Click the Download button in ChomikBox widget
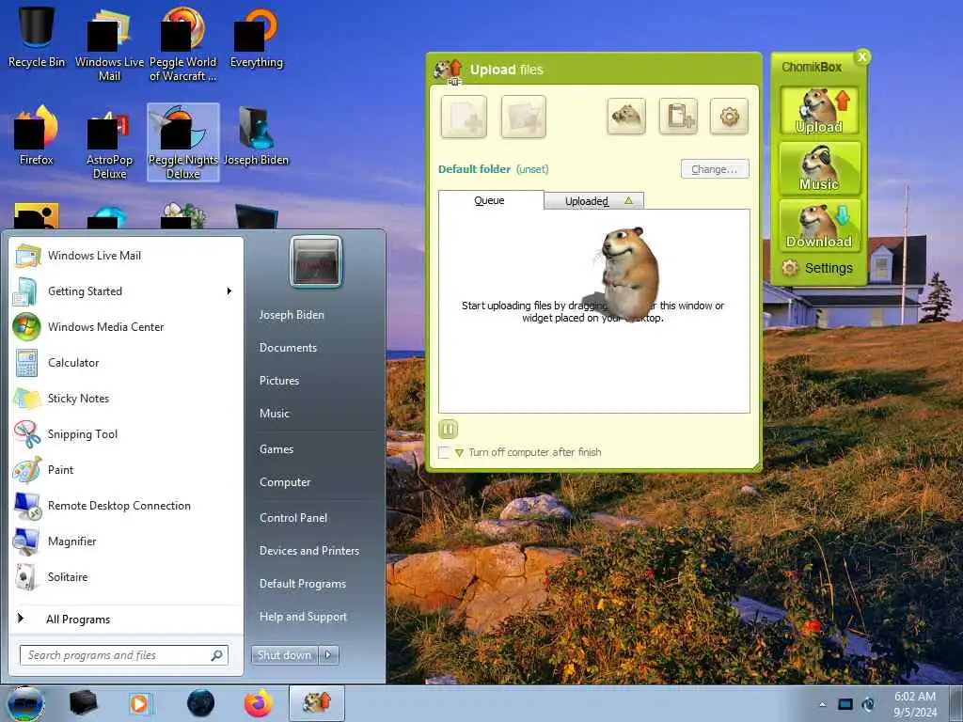Image resolution: width=963 pixels, height=722 pixels. pyautogui.click(x=819, y=226)
